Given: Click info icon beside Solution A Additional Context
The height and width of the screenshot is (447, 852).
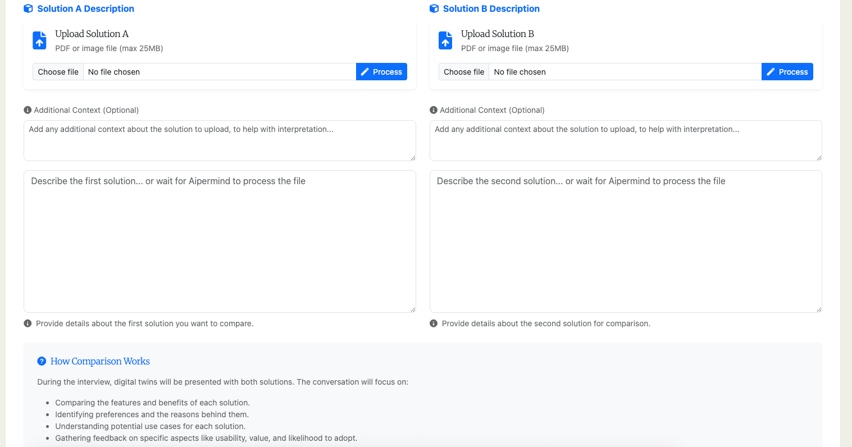Looking at the screenshot, I should click(28, 110).
